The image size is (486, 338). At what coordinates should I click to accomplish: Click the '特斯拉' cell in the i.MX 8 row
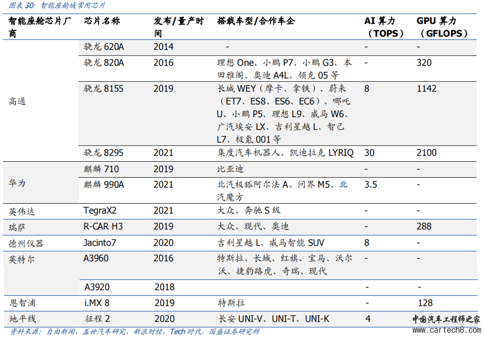[x=231, y=303]
